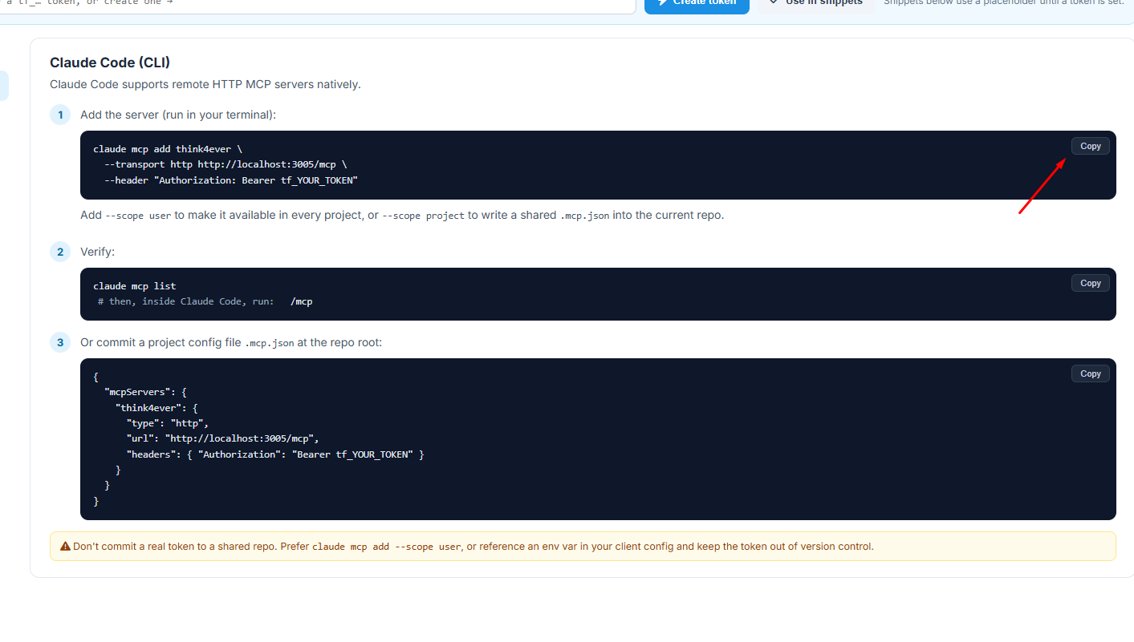Viewport: 1134px width, 642px height.
Task: Click the "/mcp" command text
Action: click(302, 301)
